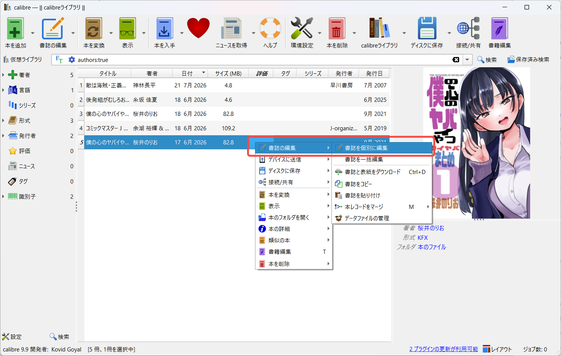Viewport: 561px width, 356px height.
Task: Click the book cover thumbnail
Action: 477,143
